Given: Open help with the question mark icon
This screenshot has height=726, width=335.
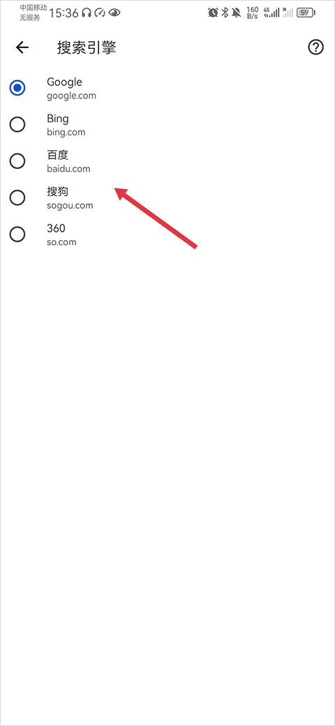Looking at the screenshot, I should [x=315, y=47].
